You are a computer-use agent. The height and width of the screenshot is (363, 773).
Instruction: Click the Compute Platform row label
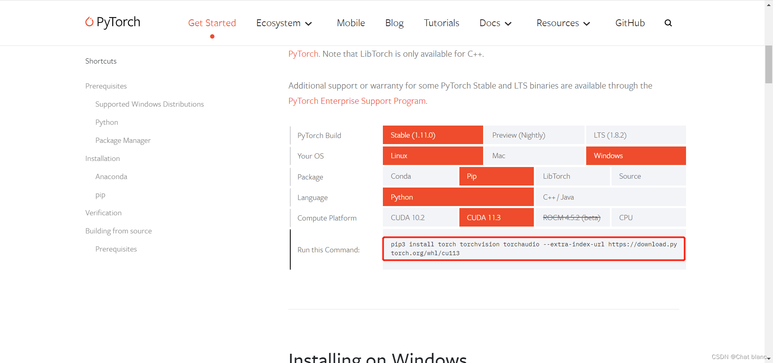(327, 218)
